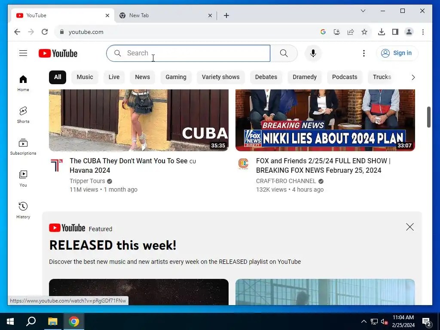Screen dimensions: 440x330
Task: Open a new browser tab
Action: (x=226, y=15)
